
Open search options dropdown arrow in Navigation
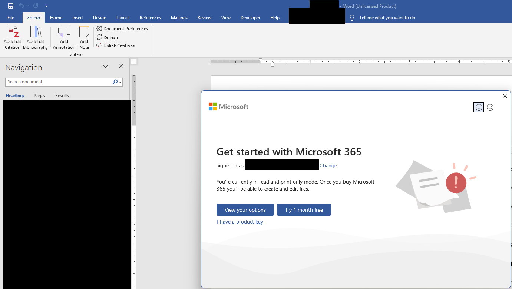point(120,82)
